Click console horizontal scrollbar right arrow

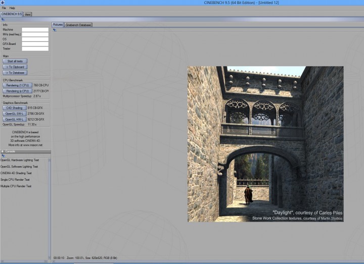pyautogui.click(x=45, y=261)
